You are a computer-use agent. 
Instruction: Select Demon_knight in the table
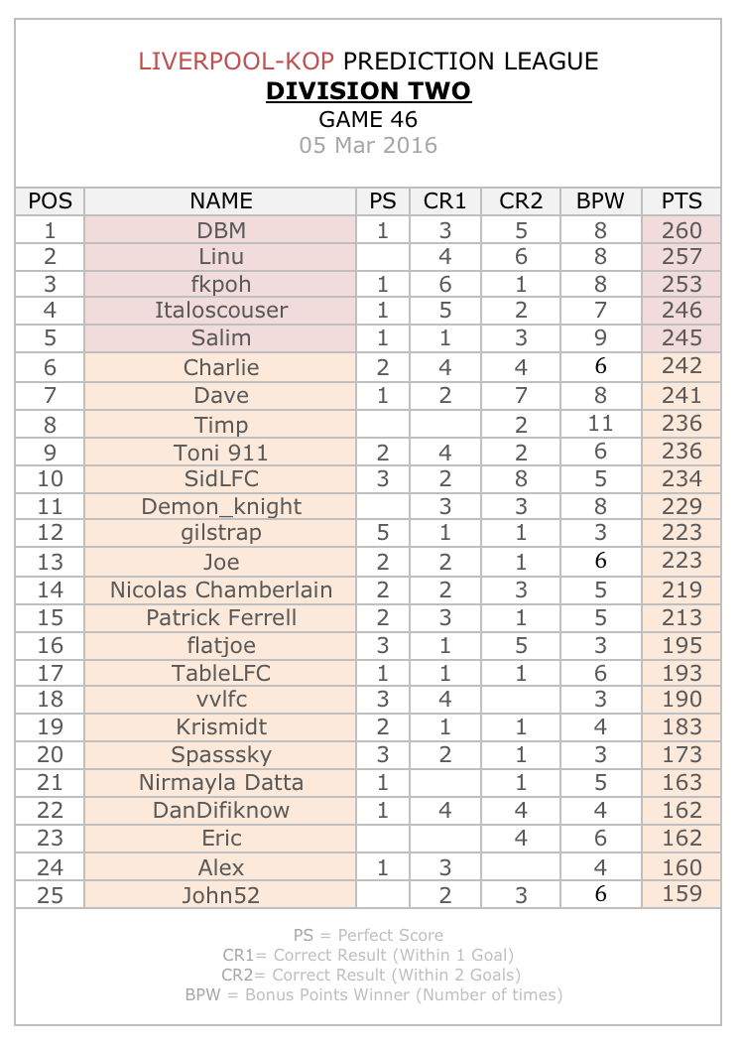221,506
